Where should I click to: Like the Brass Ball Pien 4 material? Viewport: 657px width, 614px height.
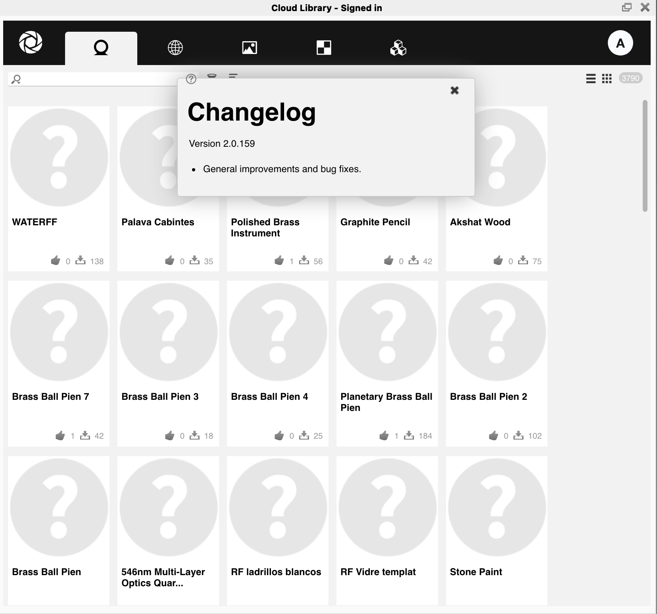coord(279,436)
